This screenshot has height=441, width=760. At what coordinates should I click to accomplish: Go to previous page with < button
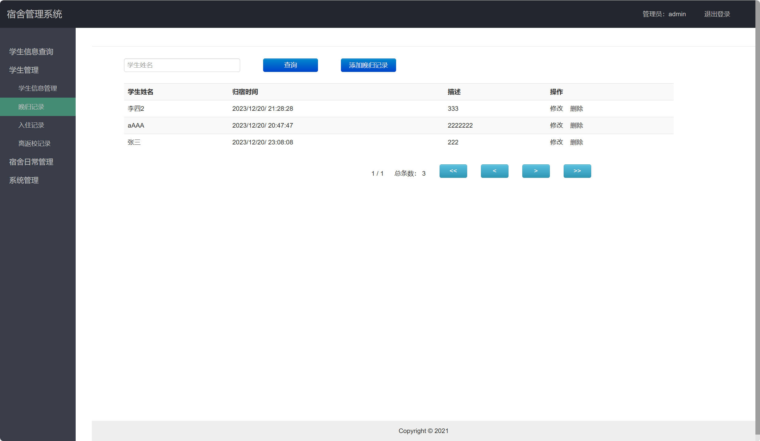coord(494,171)
